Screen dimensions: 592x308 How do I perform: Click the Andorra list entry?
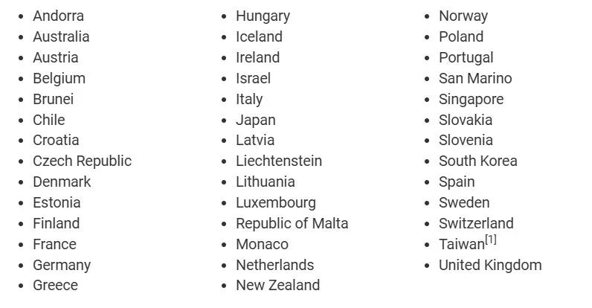pyautogui.click(x=58, y=16)
